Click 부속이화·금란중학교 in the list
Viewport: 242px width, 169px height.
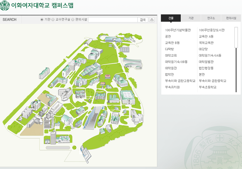click(212, 81)
